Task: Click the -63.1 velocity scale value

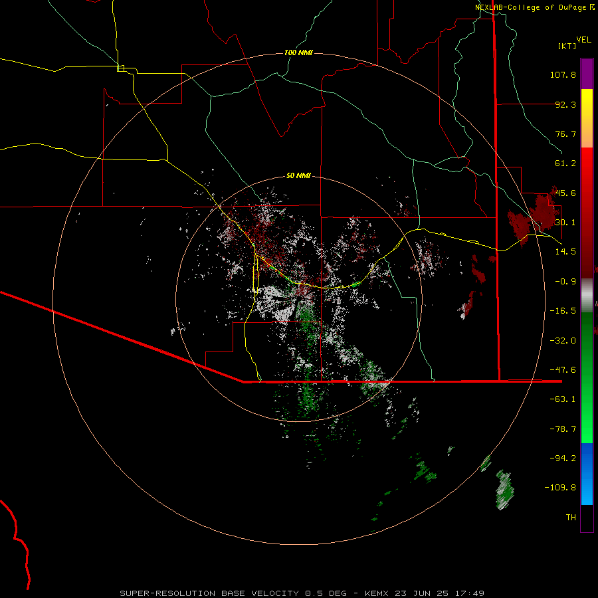Action: coord(563,399)
